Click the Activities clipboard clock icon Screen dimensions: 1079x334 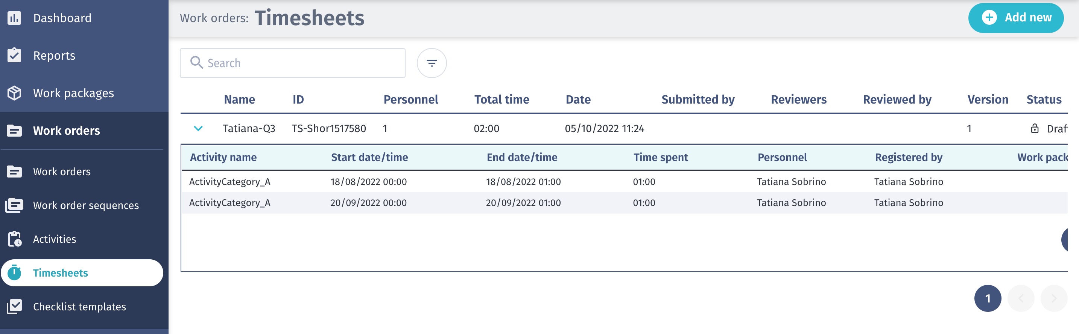click(x=14, y=239)
